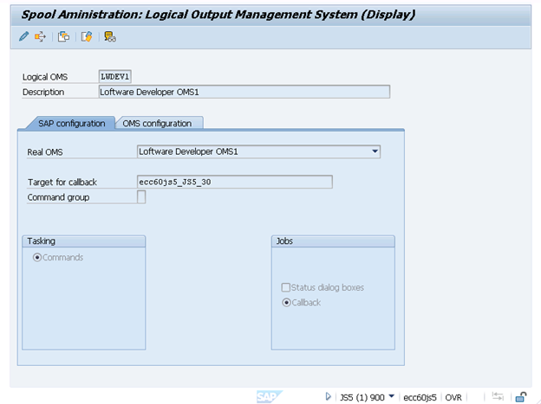Click the Jobs group header
This screenshot has width=541, height=404.
pos(333,241)
